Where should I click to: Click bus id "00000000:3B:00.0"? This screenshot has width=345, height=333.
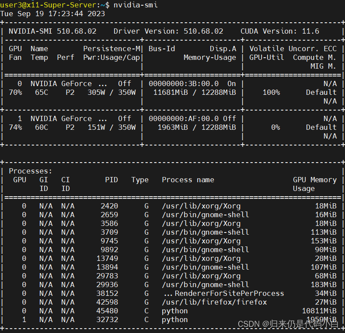pos(184,84)
